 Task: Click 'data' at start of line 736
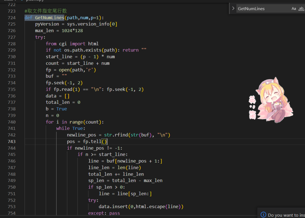click(x=51, y=96)
